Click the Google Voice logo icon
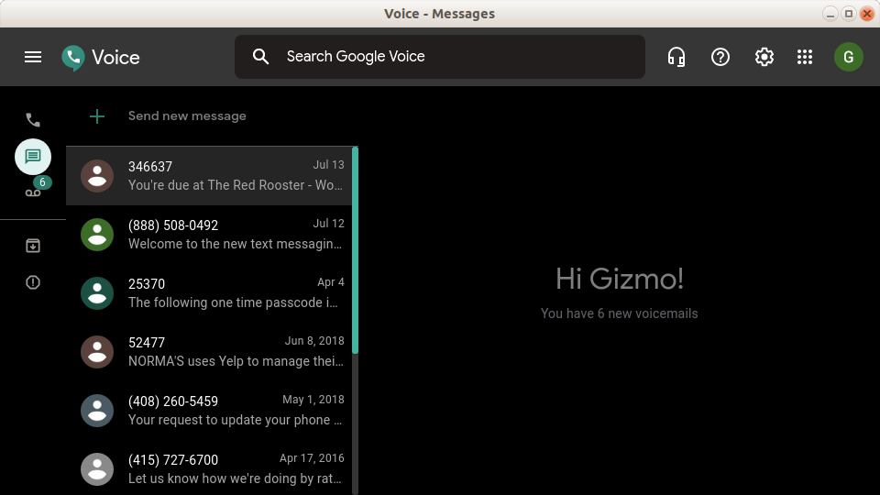This screenshot has width=880, height=495. [73, 57]
